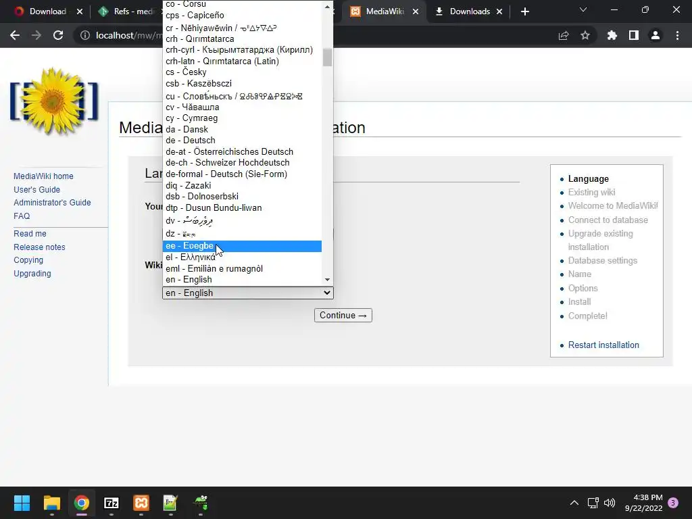The height and width of the screenshot is (519, 692).
Task: Select 'eml - Emiliàn e rumagnòl' option
Action: 242,269
